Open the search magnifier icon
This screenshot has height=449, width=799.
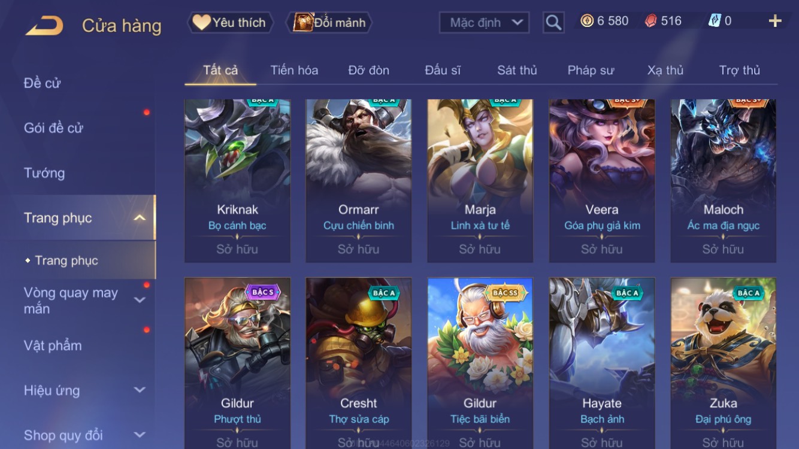[553, 23]
